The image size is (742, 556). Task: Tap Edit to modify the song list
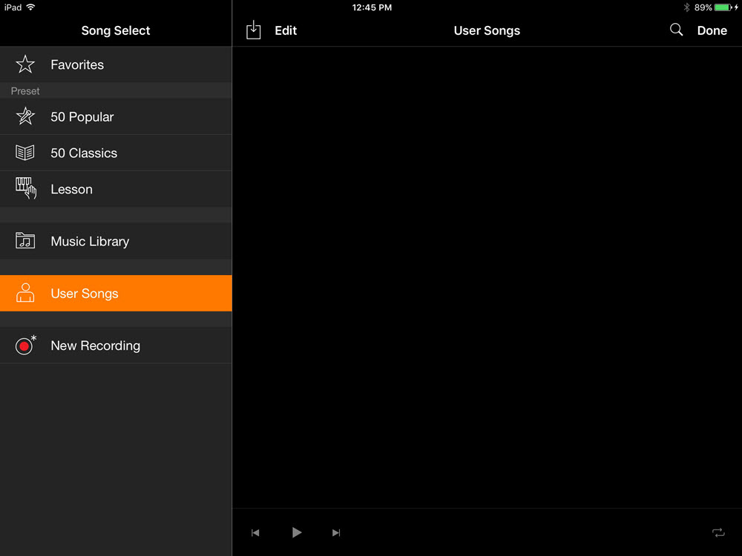286,30
